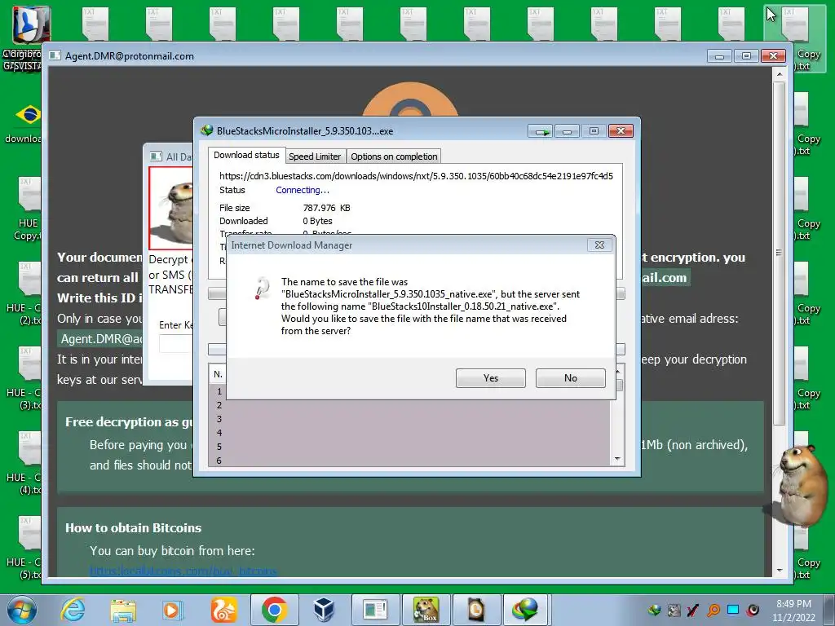Click the red X system tray icon

[x=693, y=610]
